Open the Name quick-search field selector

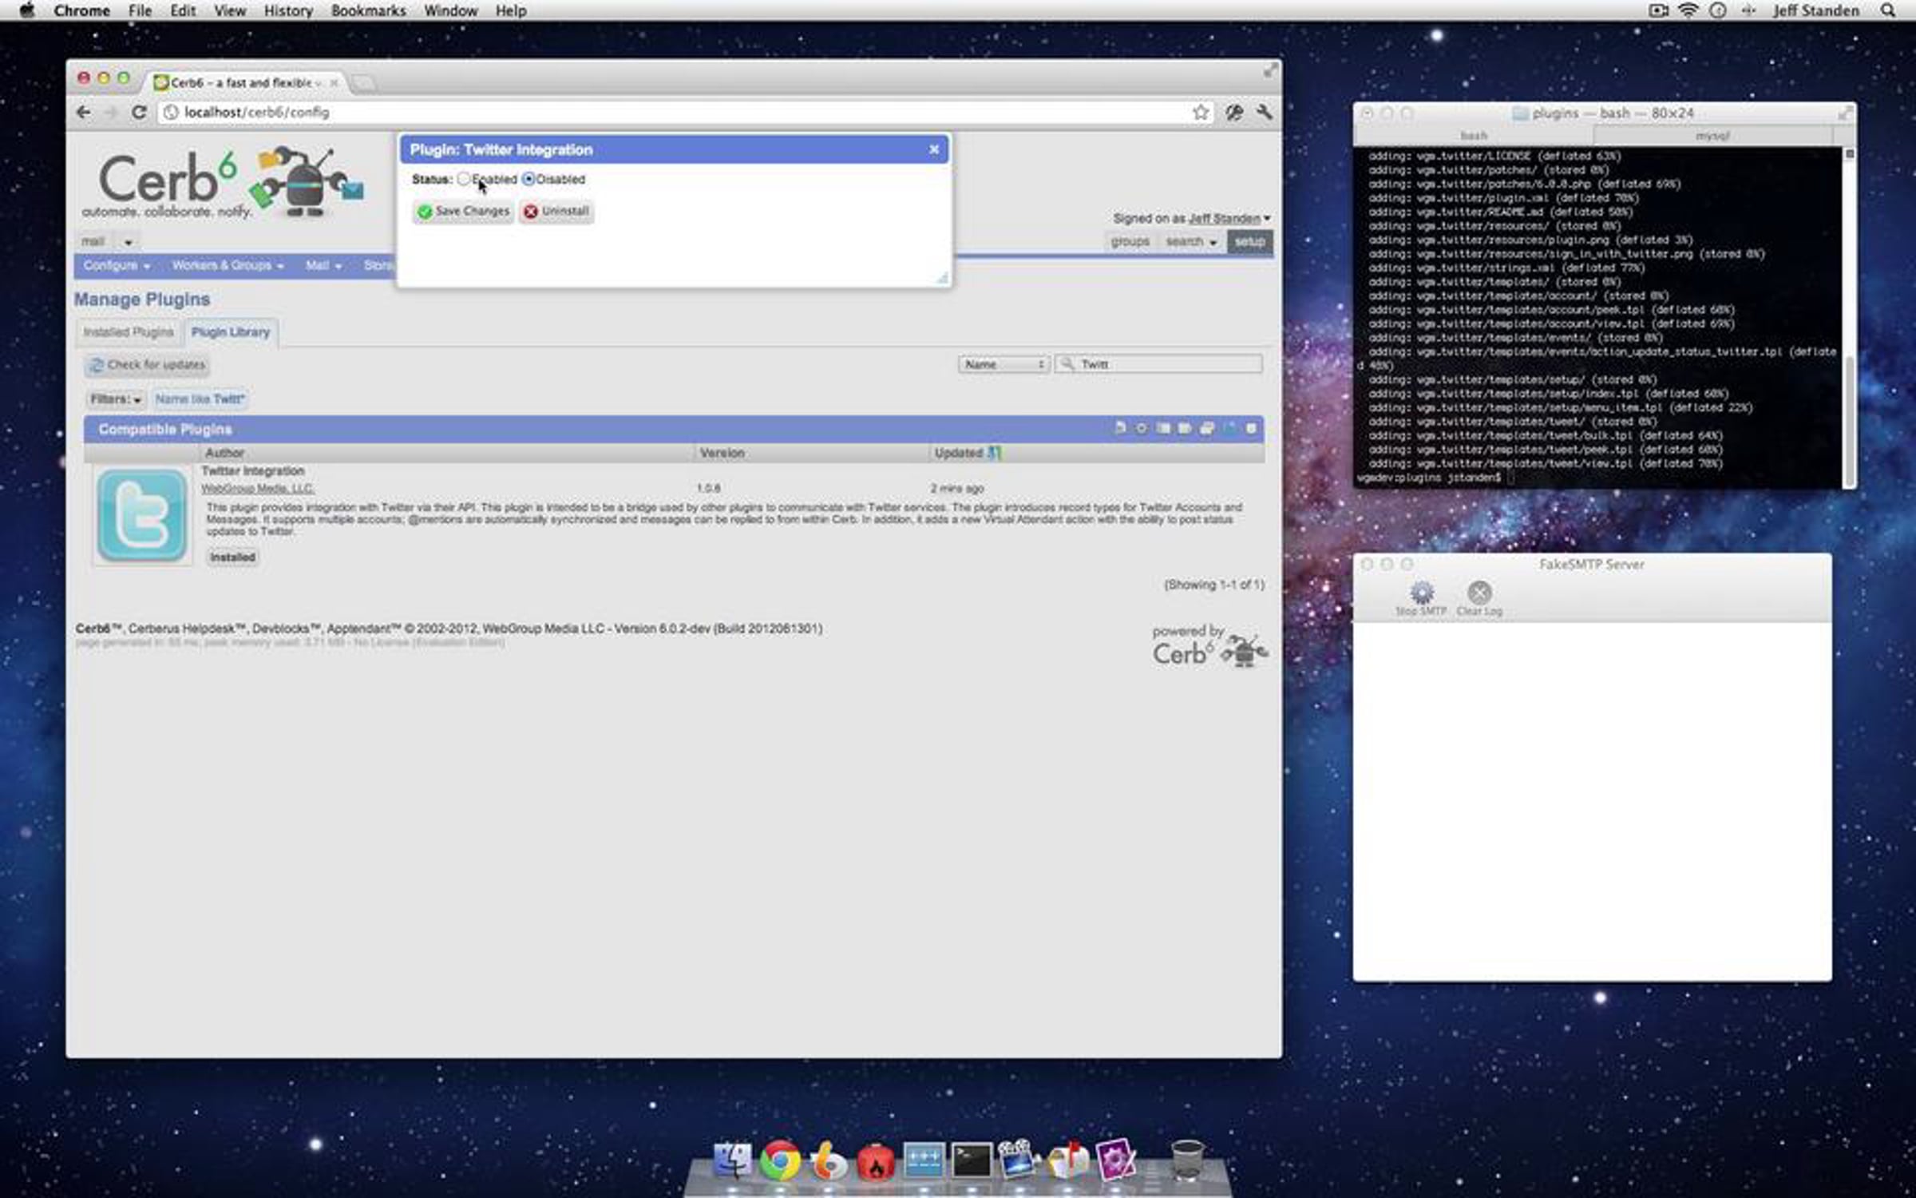coord(1004,364)
